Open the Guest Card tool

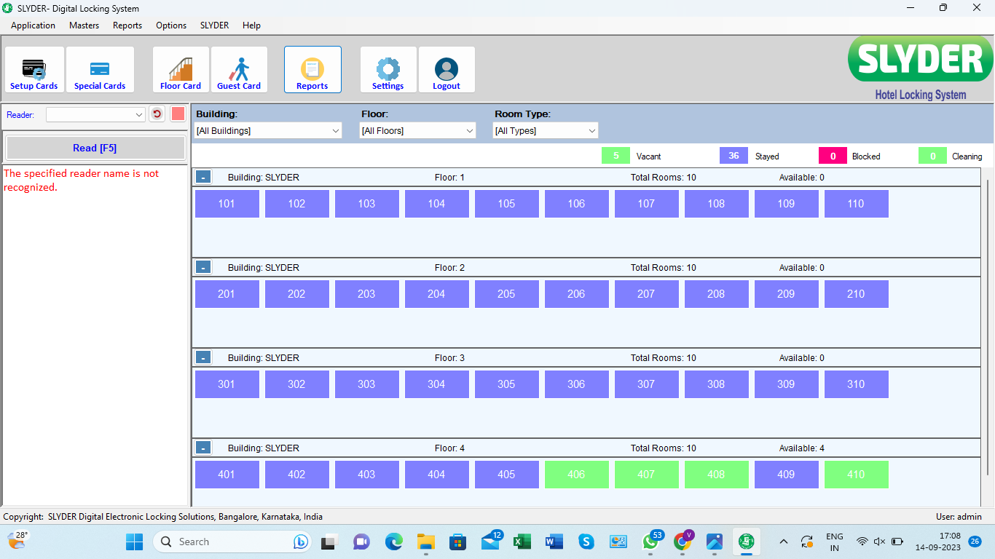[x=239, y=70]
